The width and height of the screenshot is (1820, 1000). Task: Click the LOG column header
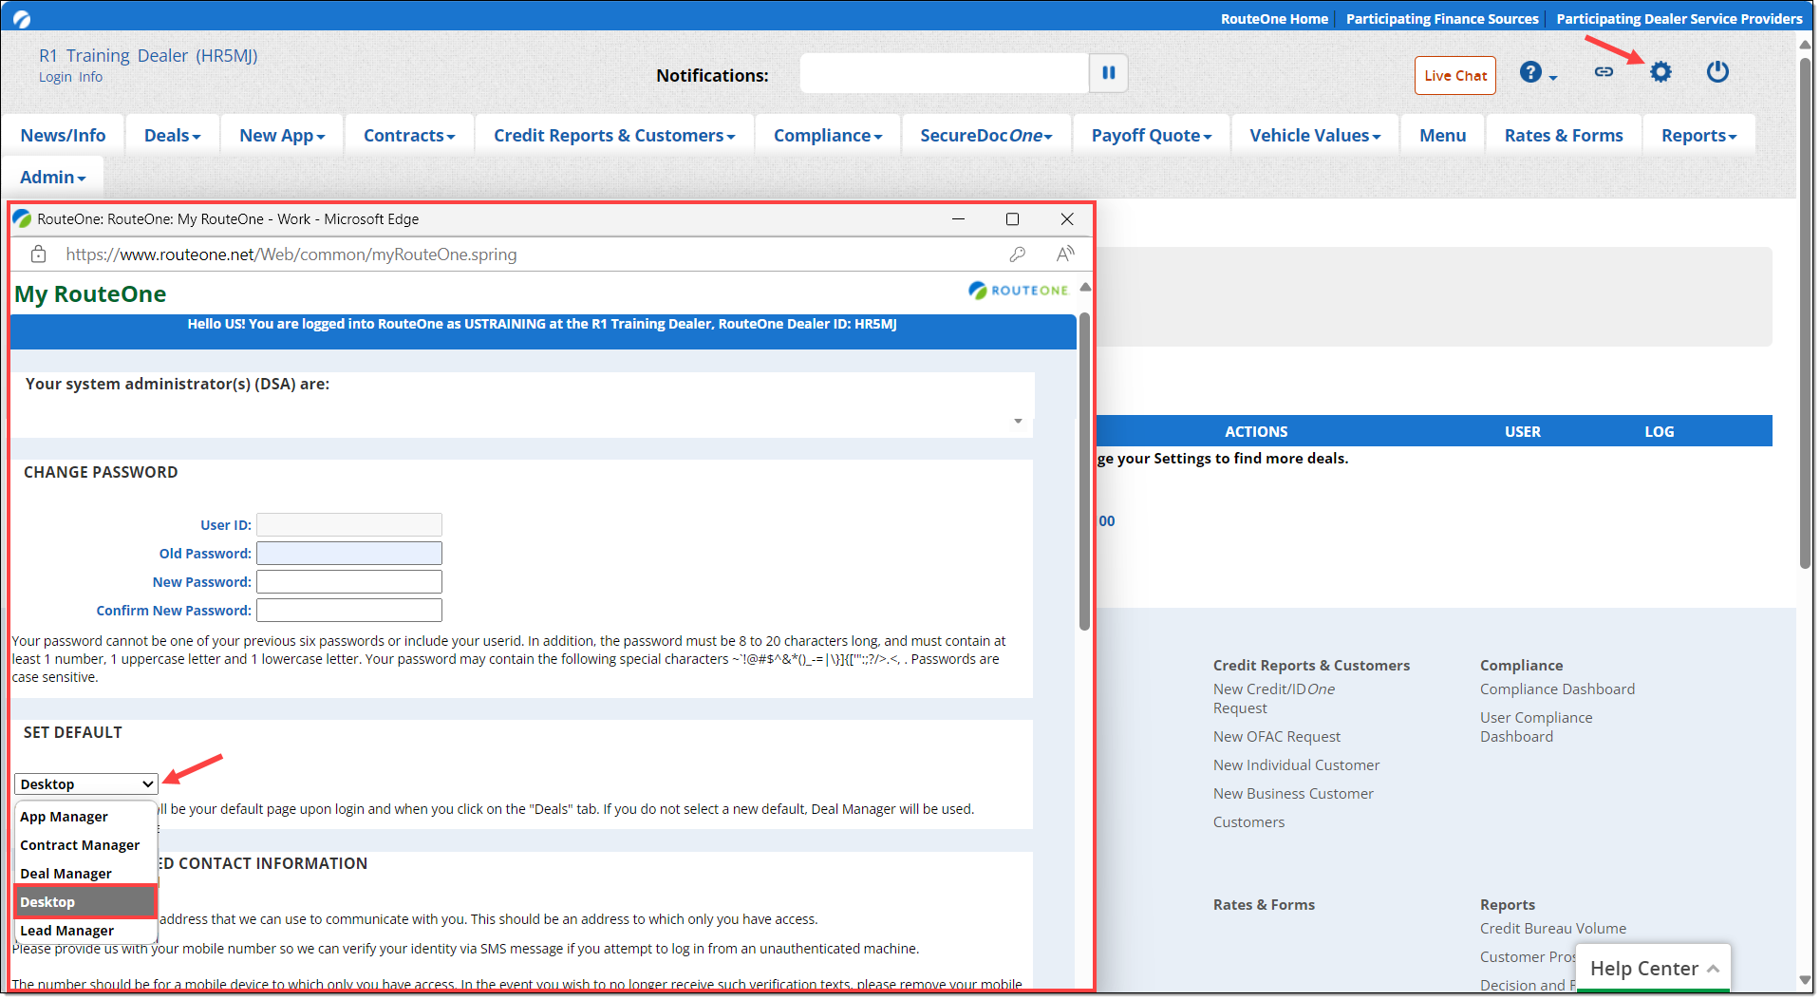1659,432
